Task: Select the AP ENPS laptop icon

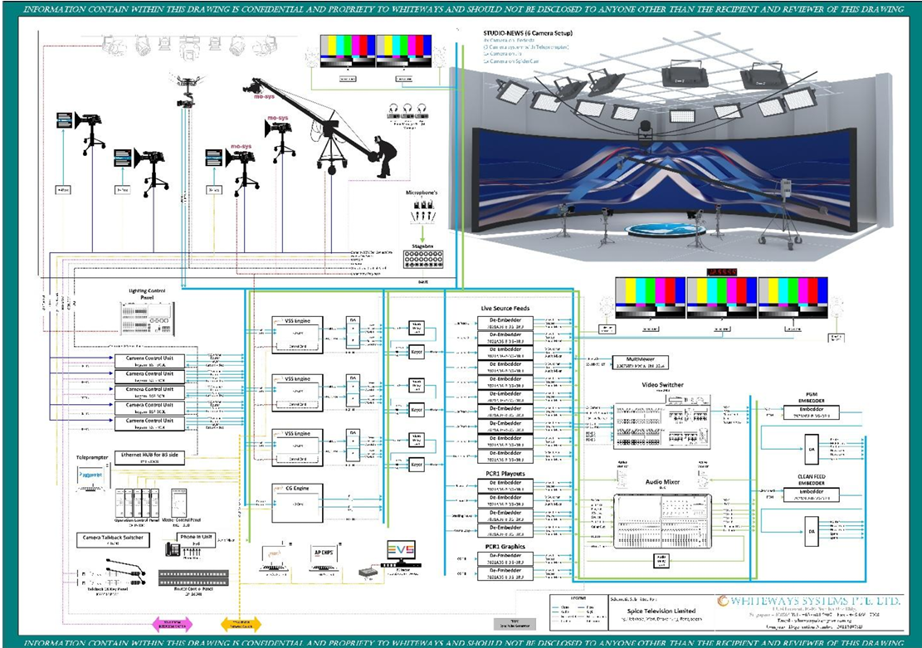Action: tap(324, 558)
